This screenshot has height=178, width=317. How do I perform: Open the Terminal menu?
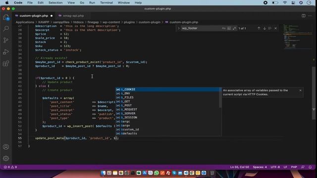[x=106, y=2]
